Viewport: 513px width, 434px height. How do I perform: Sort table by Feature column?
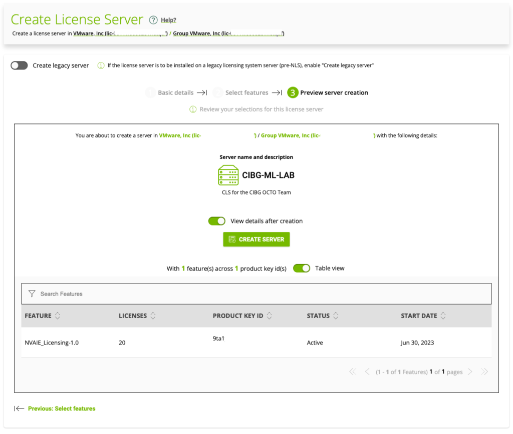click(57, 316)
